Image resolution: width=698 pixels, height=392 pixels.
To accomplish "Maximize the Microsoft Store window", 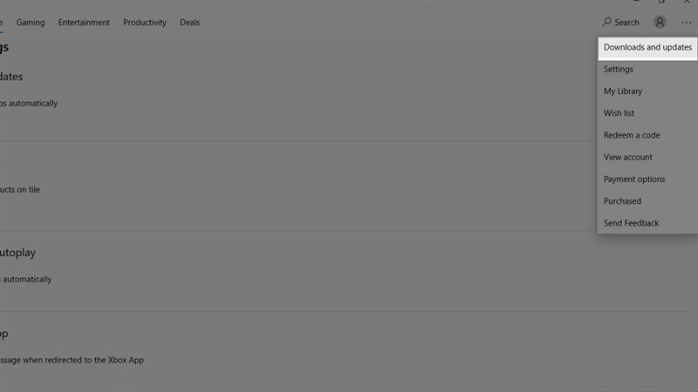I will point(661,2).
